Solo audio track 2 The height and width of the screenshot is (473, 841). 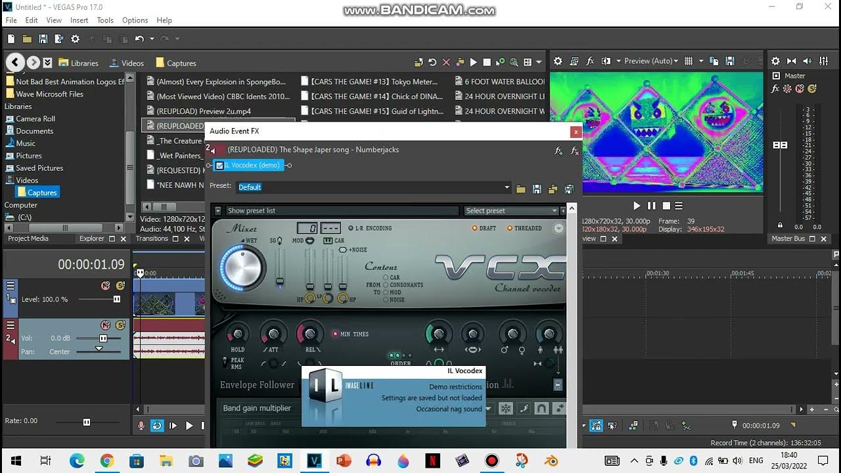click(120, 325)
